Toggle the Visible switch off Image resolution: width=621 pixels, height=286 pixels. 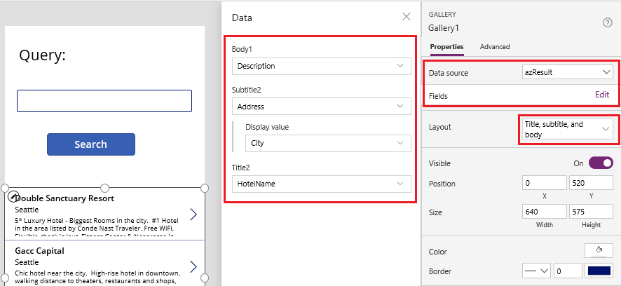pyautogui.click(x=601, y=163)
